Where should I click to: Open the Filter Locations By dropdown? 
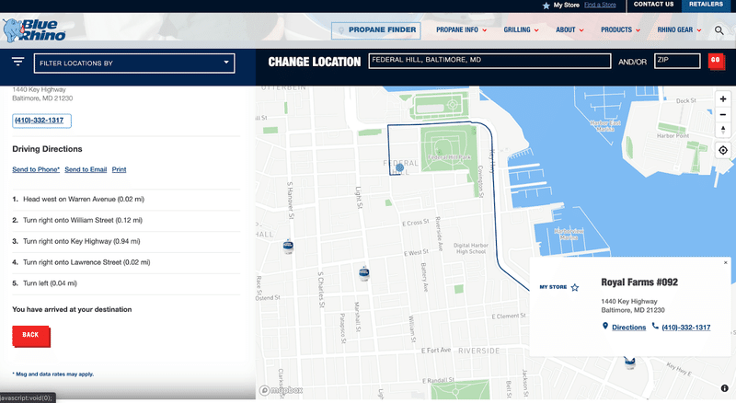(134, 63)
